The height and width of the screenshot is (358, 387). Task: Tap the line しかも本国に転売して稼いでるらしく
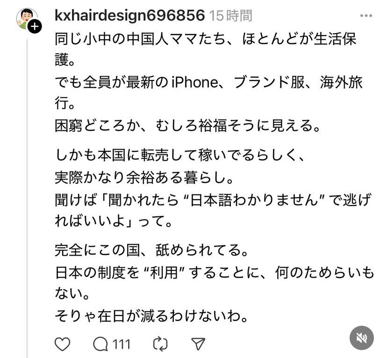pos(179,155)
